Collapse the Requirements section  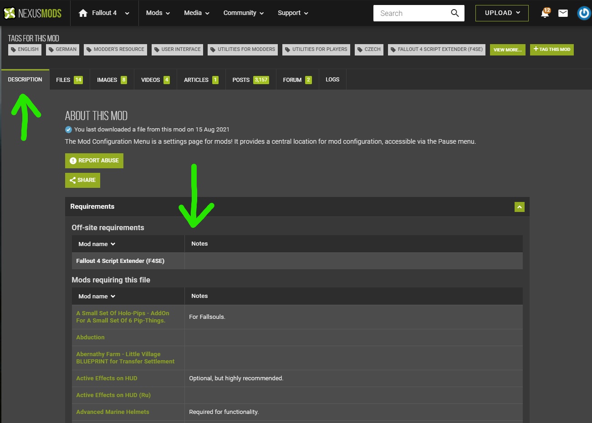pos(520,207)
